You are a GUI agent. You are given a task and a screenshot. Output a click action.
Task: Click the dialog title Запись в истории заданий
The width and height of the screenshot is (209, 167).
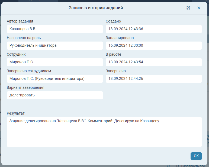[x=96, y=8]
